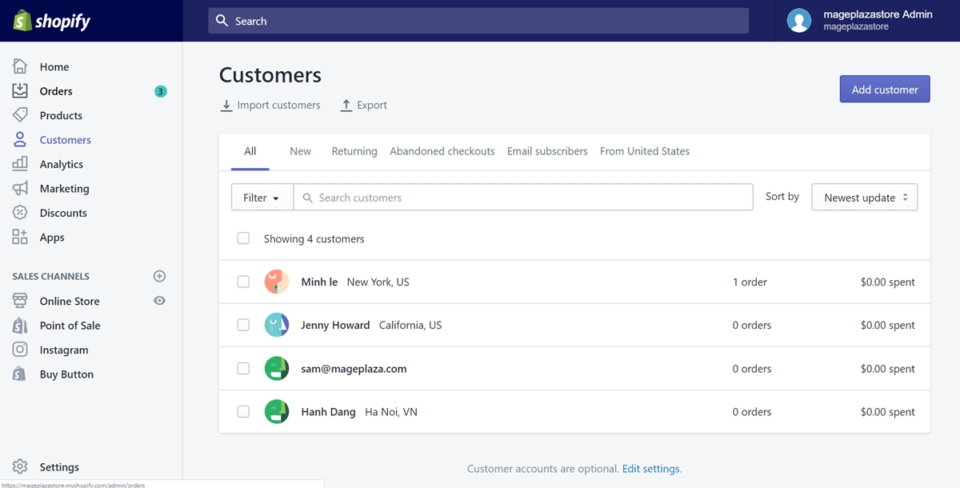Click the Online Store storefront icon
The width and height of the screenshot is (960, 488).
20,301
